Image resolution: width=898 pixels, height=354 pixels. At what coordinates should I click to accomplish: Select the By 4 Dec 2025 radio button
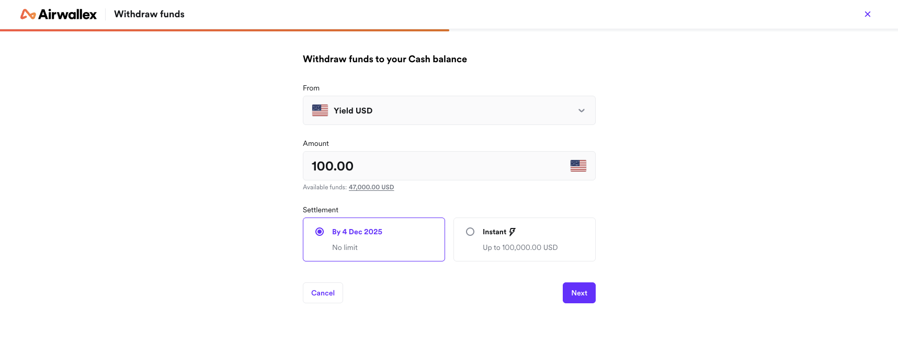click(x=320, y=232)
